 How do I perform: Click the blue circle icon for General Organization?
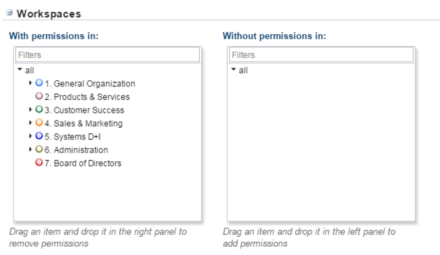pos(39,83)
